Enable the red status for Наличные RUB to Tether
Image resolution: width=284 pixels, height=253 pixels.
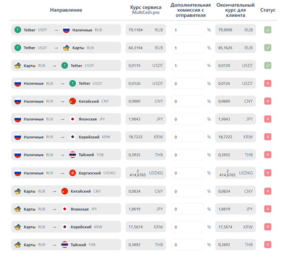268,83
